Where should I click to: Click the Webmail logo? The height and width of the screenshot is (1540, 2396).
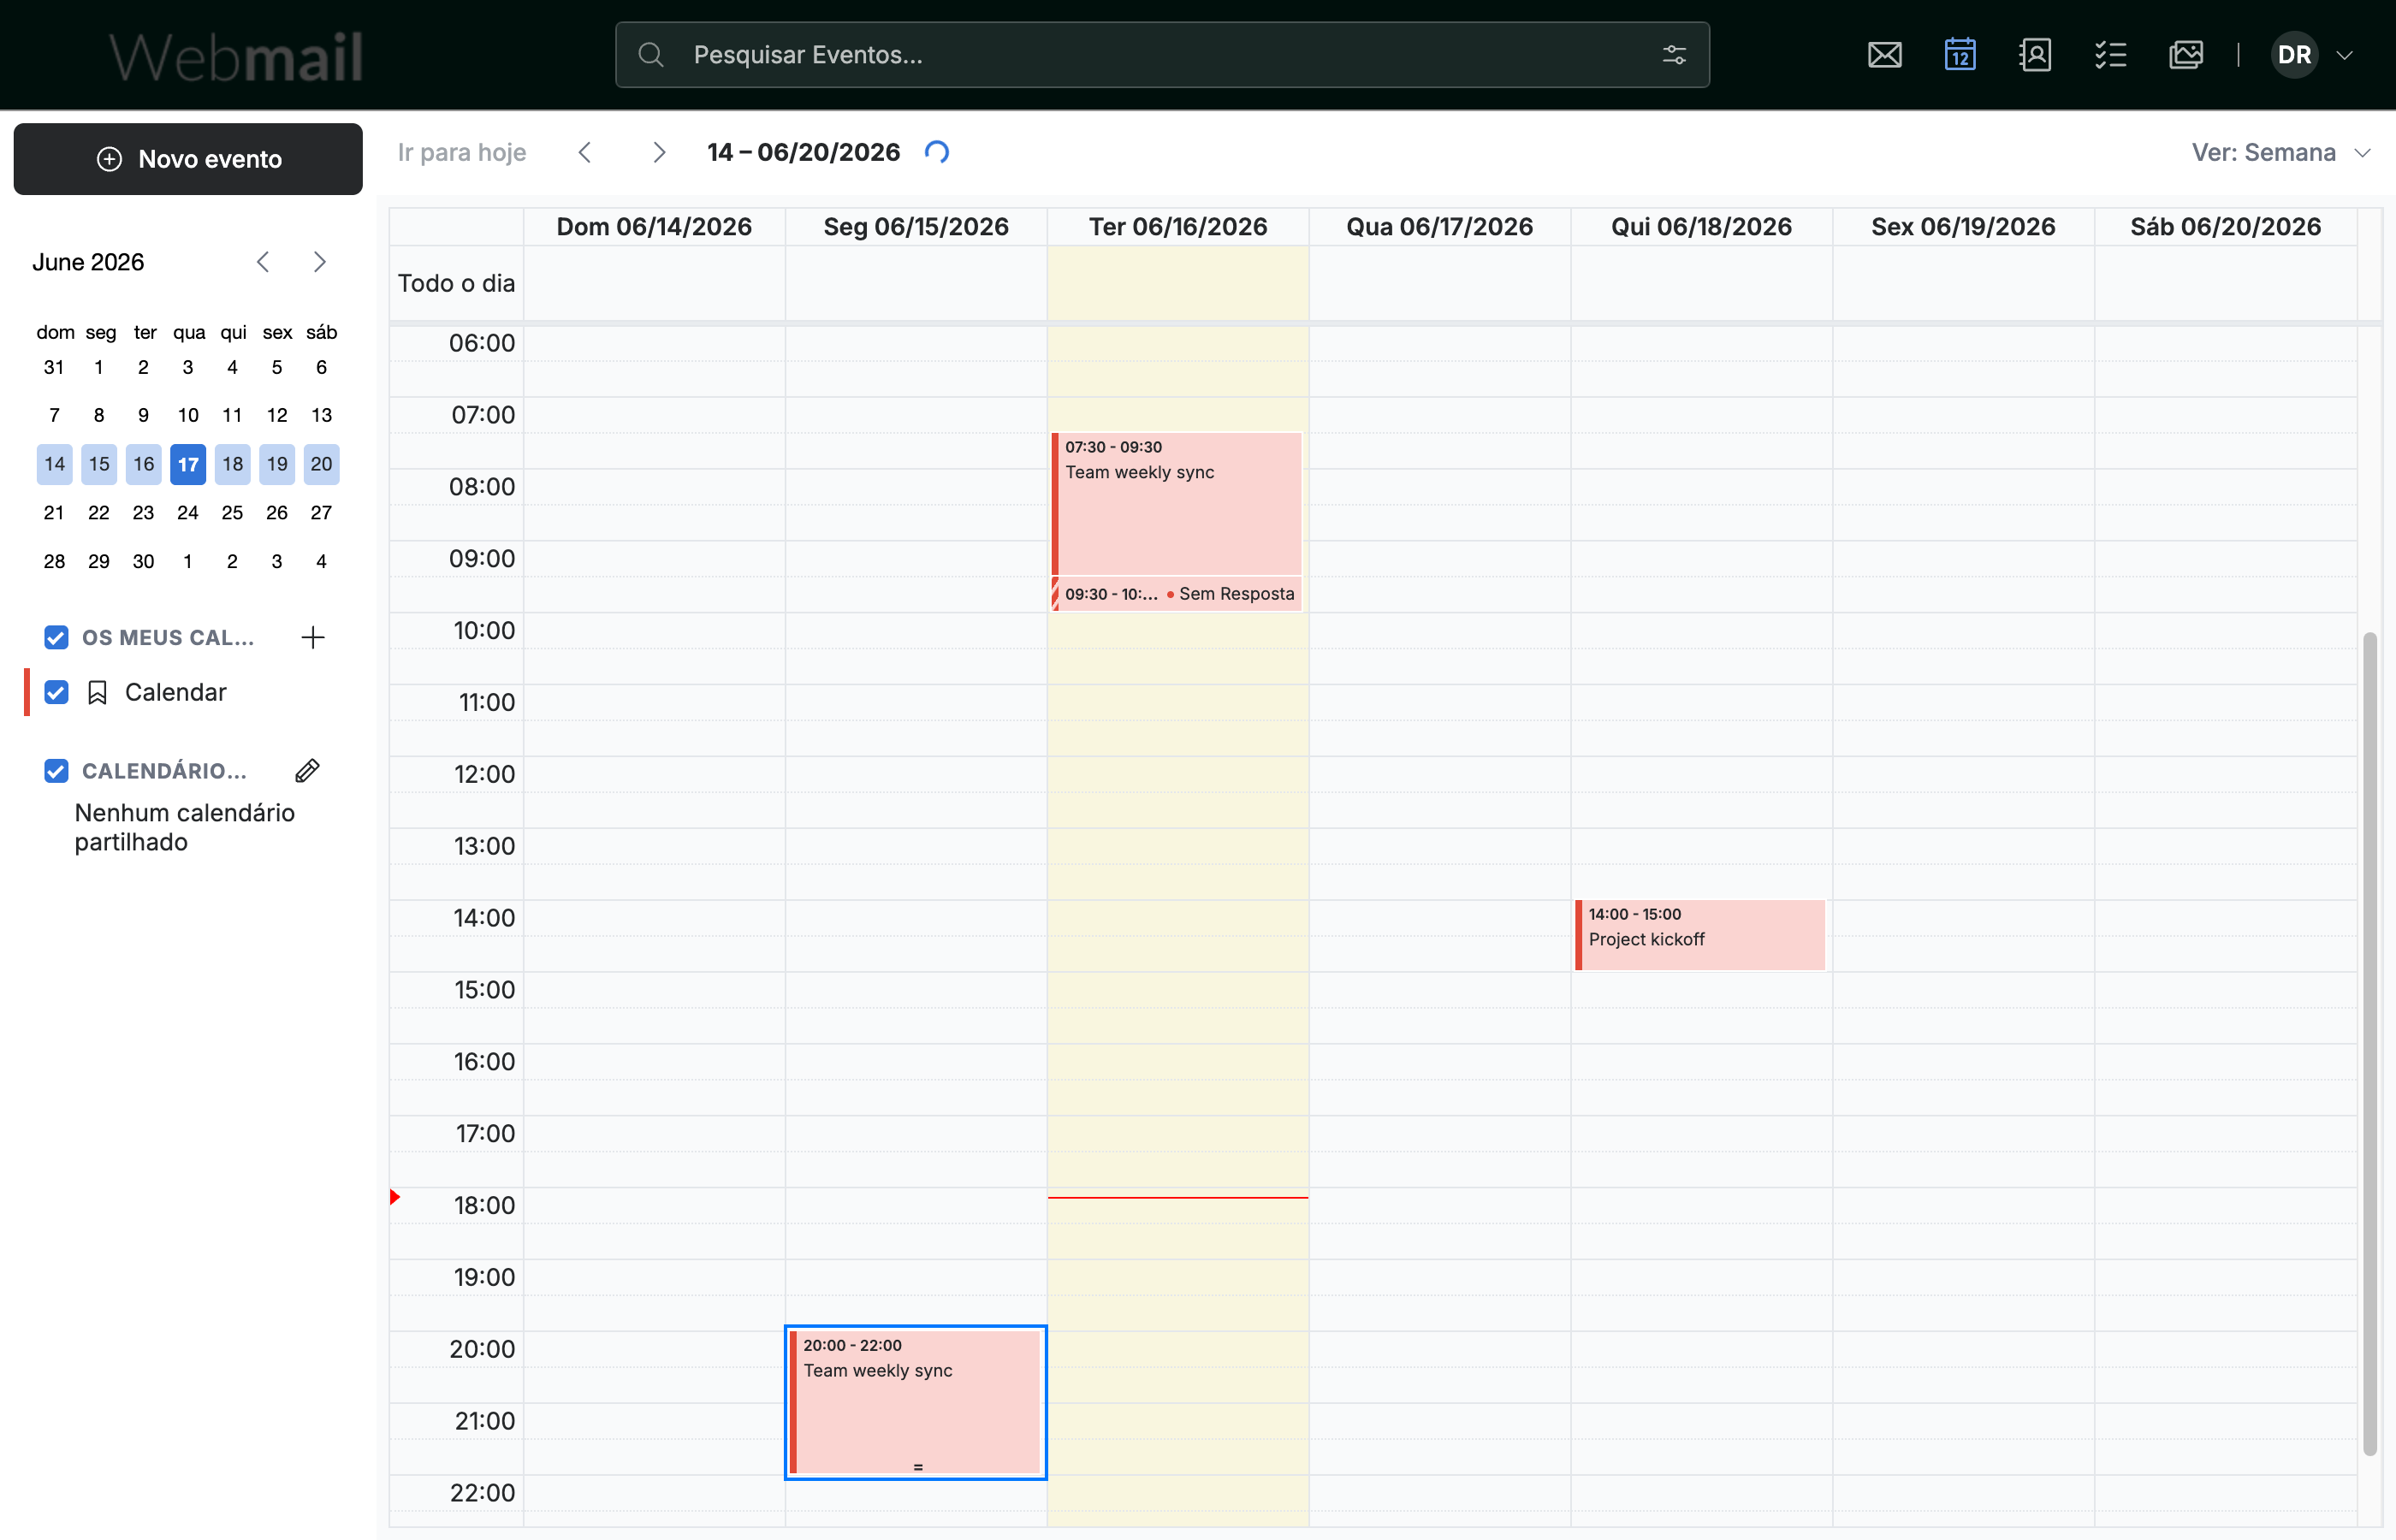[x=236, y=57]
